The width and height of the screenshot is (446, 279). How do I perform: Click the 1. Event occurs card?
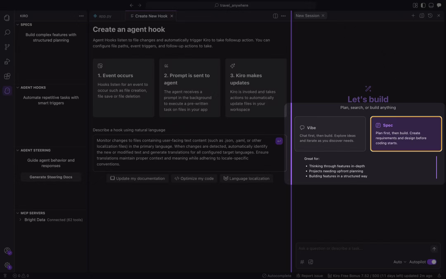pyautogui.click(x=123, y=88)
